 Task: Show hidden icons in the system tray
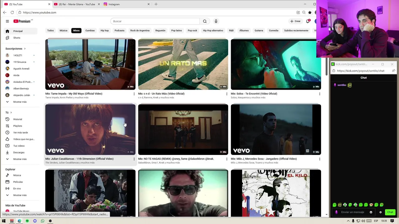348,221
